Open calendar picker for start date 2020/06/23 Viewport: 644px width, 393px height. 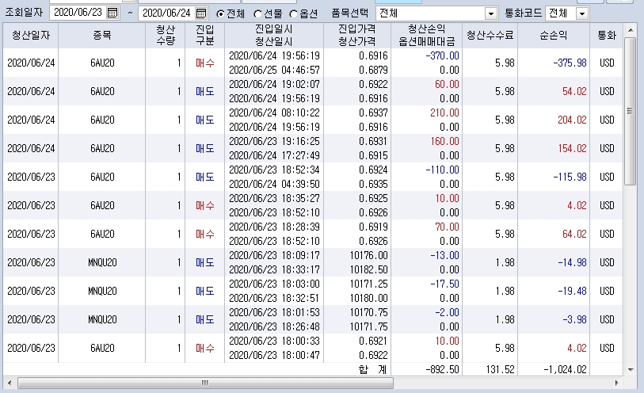coord(112,13)
